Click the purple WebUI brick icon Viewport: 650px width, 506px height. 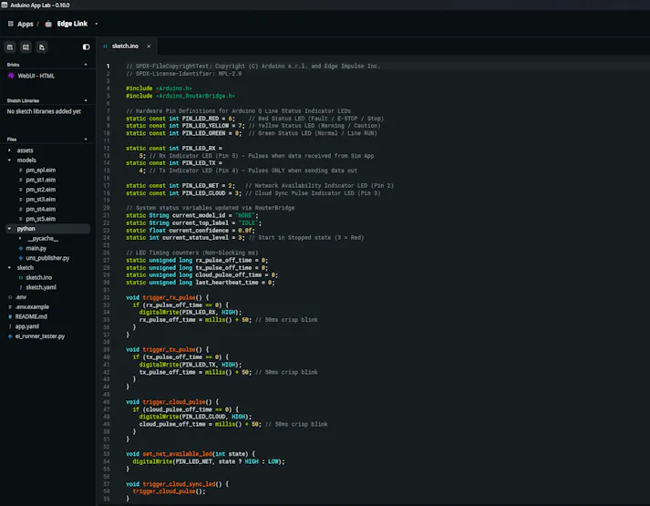(x=11, y=76)
